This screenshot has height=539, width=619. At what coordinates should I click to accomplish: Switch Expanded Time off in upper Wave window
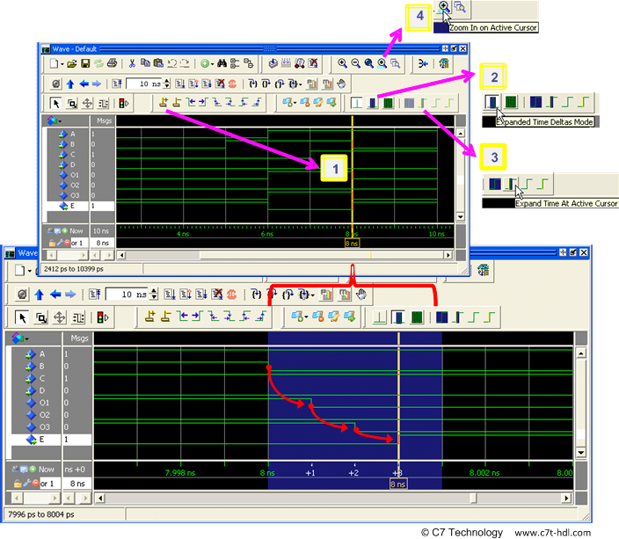(x=357, y=104)
